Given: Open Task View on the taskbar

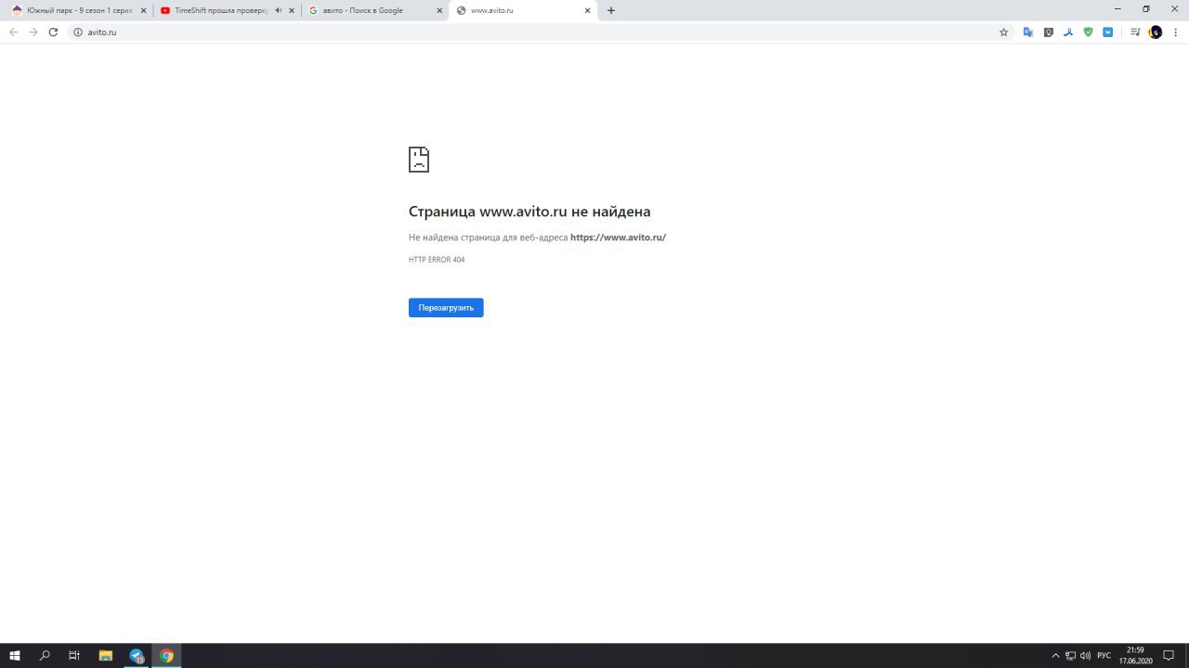Looking at the screenshot, I should 74,656.
